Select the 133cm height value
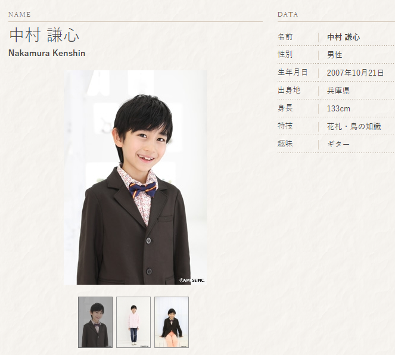395x355 pixels. click(338, 108)
